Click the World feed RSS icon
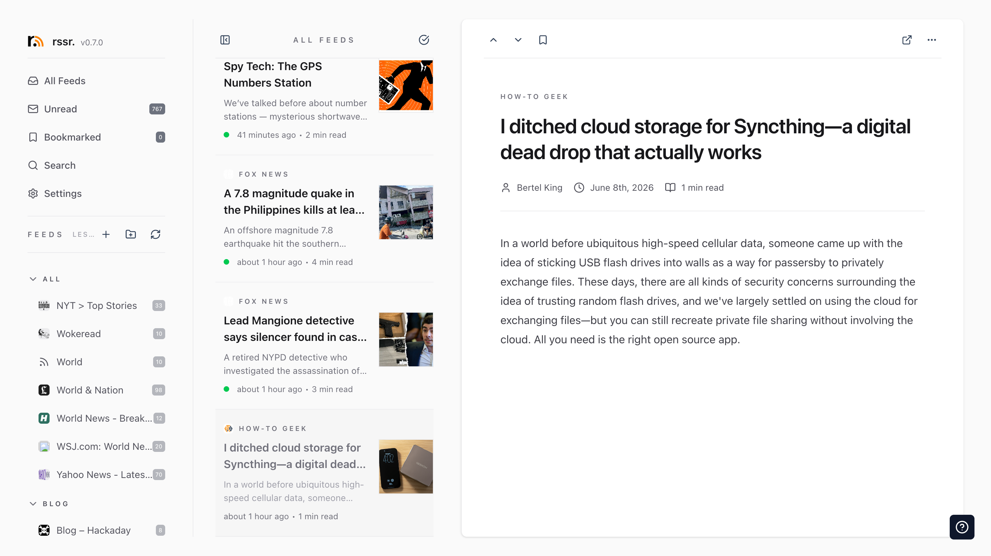This screenshot has width=991, height=556. [x=44, y=362]
